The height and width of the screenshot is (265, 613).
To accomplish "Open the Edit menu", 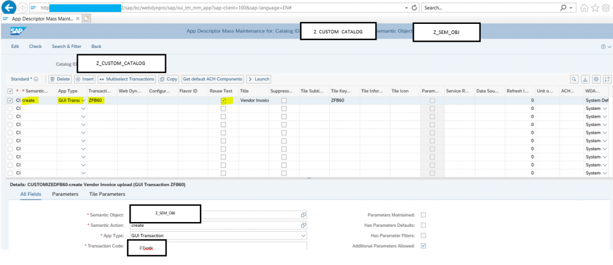I will click(15, 47).
